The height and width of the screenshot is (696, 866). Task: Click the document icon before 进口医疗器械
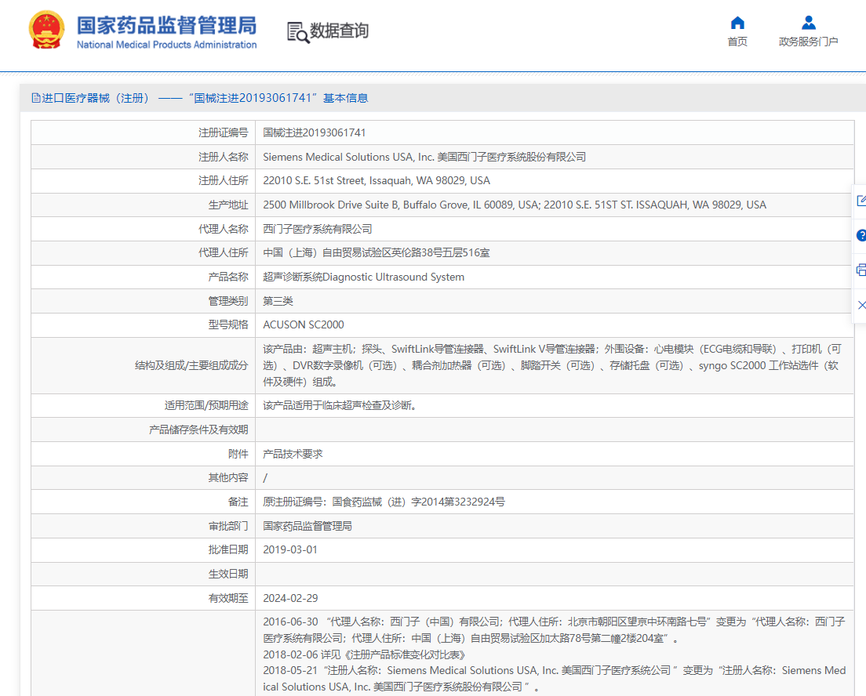click(x=36, y=98)
